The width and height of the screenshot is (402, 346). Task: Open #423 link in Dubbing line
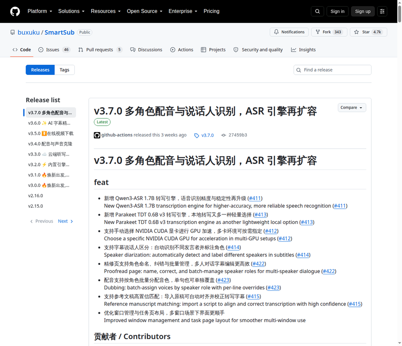(273, 288)
